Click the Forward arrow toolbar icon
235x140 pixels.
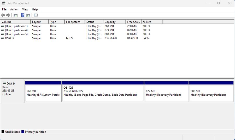(8, 15)
